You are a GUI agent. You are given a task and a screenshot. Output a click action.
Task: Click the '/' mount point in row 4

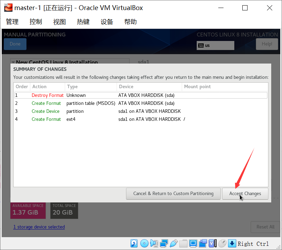pos(184,119)
